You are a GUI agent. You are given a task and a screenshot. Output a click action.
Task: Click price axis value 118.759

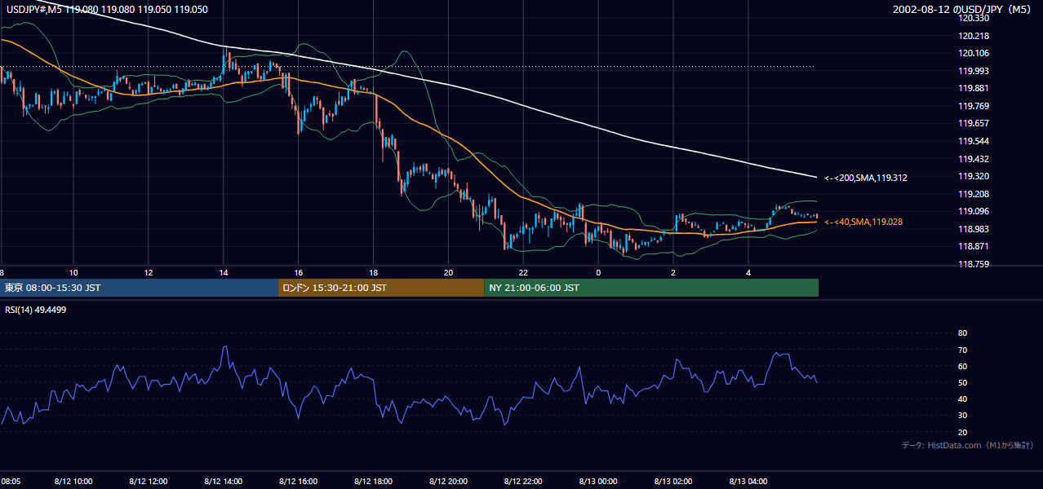coord(974,264)
